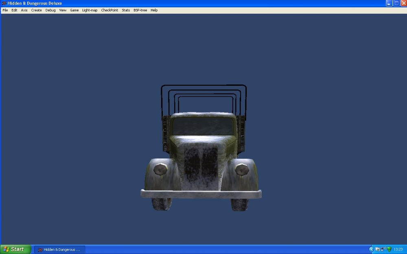Click the green wireless signal tray icon
407x254 pixels.
click(389, 250)
